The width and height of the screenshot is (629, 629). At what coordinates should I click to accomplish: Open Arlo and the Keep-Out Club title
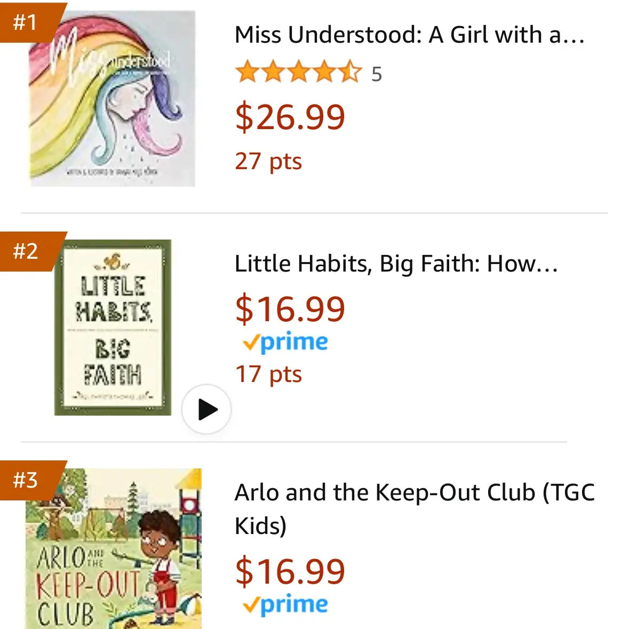(x=415, y=509)
